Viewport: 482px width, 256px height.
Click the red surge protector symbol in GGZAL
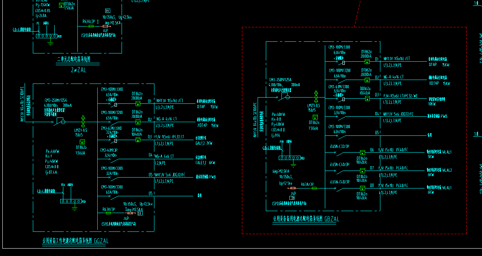[x=131, y=213]
